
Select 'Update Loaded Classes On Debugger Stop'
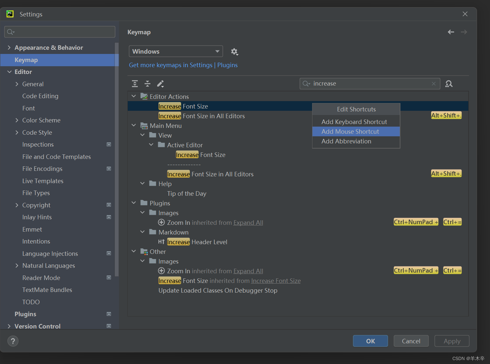218,290
